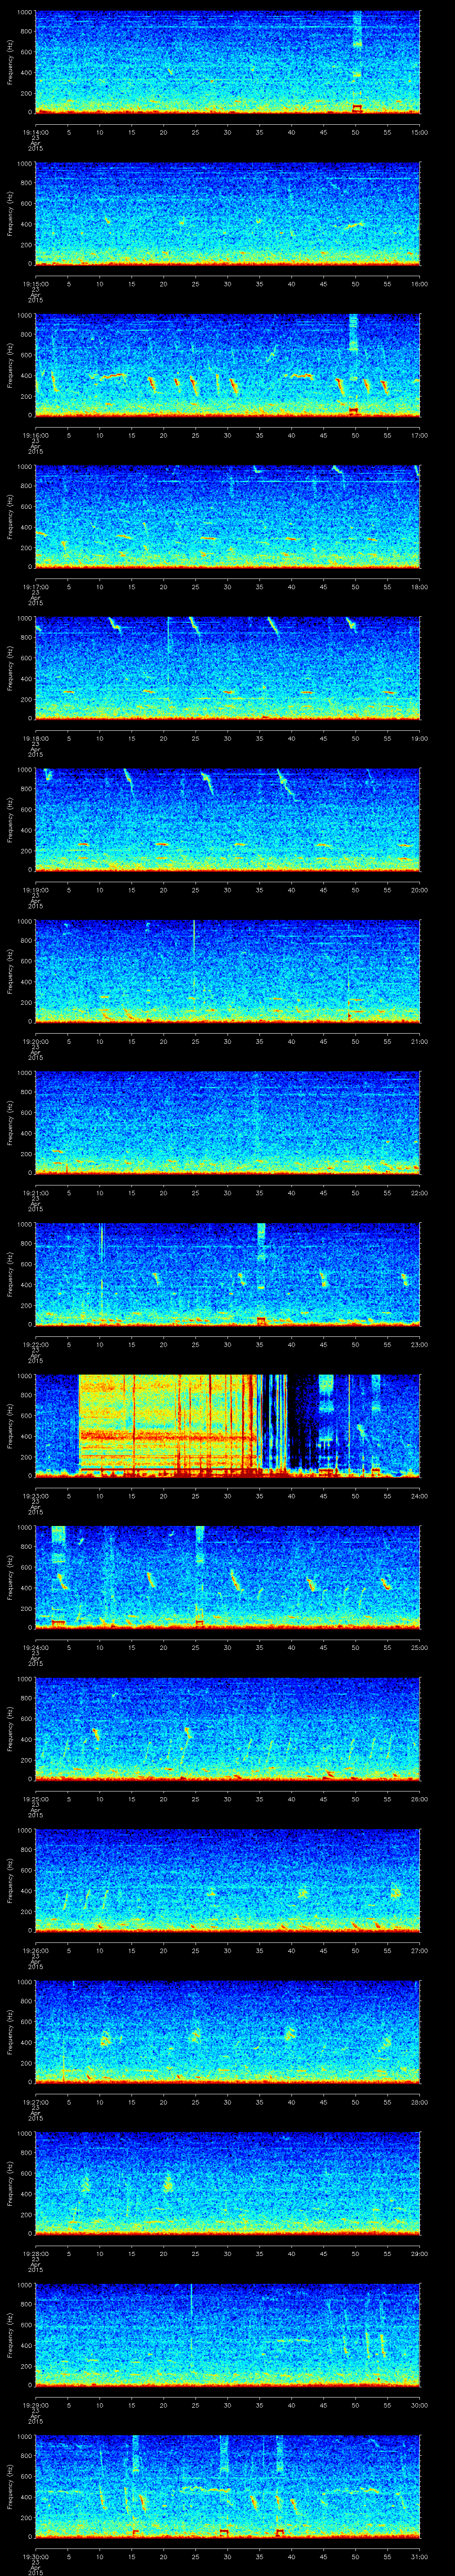
Task: Click the spectrogram panel starting at 19:18:00
Action: (x=227, y=668)
